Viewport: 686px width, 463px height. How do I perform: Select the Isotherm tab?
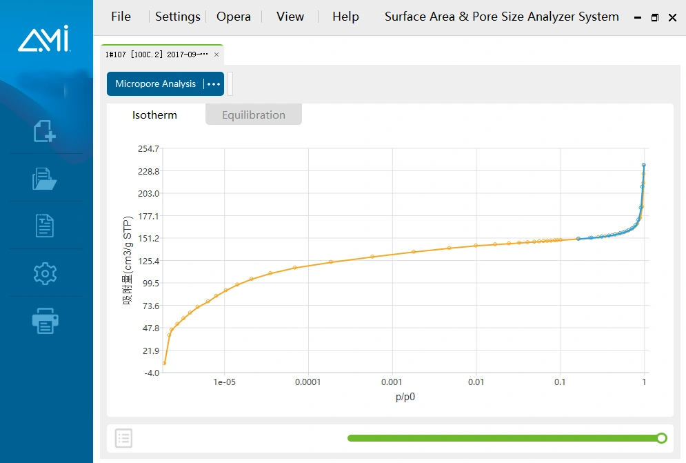pos(154,115)
